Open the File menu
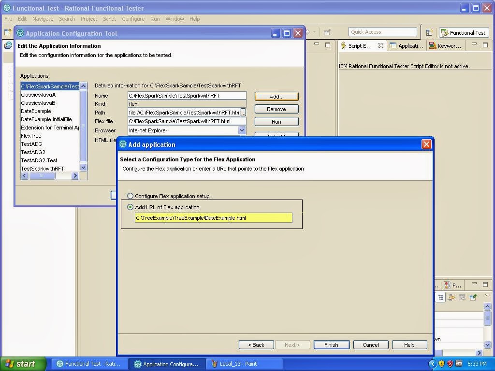This screenshot has width=495, height=371. point(8,19)
